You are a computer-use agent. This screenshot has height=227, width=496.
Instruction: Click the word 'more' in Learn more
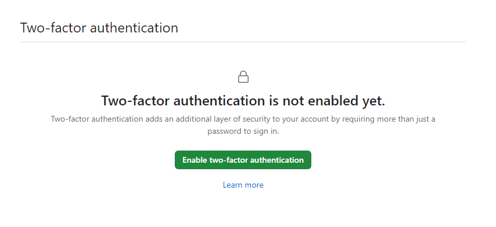point(253,185)
